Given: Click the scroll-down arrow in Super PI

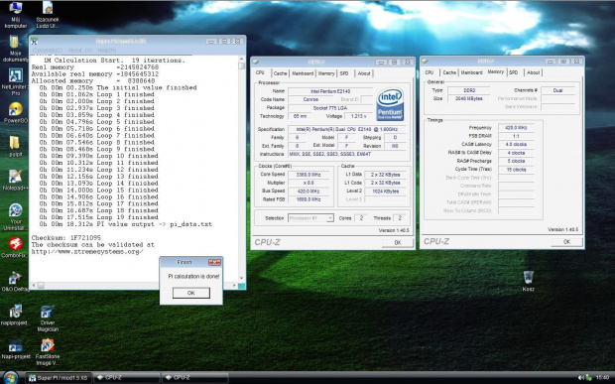Looking at the screenshot, I should coord(242,278).
